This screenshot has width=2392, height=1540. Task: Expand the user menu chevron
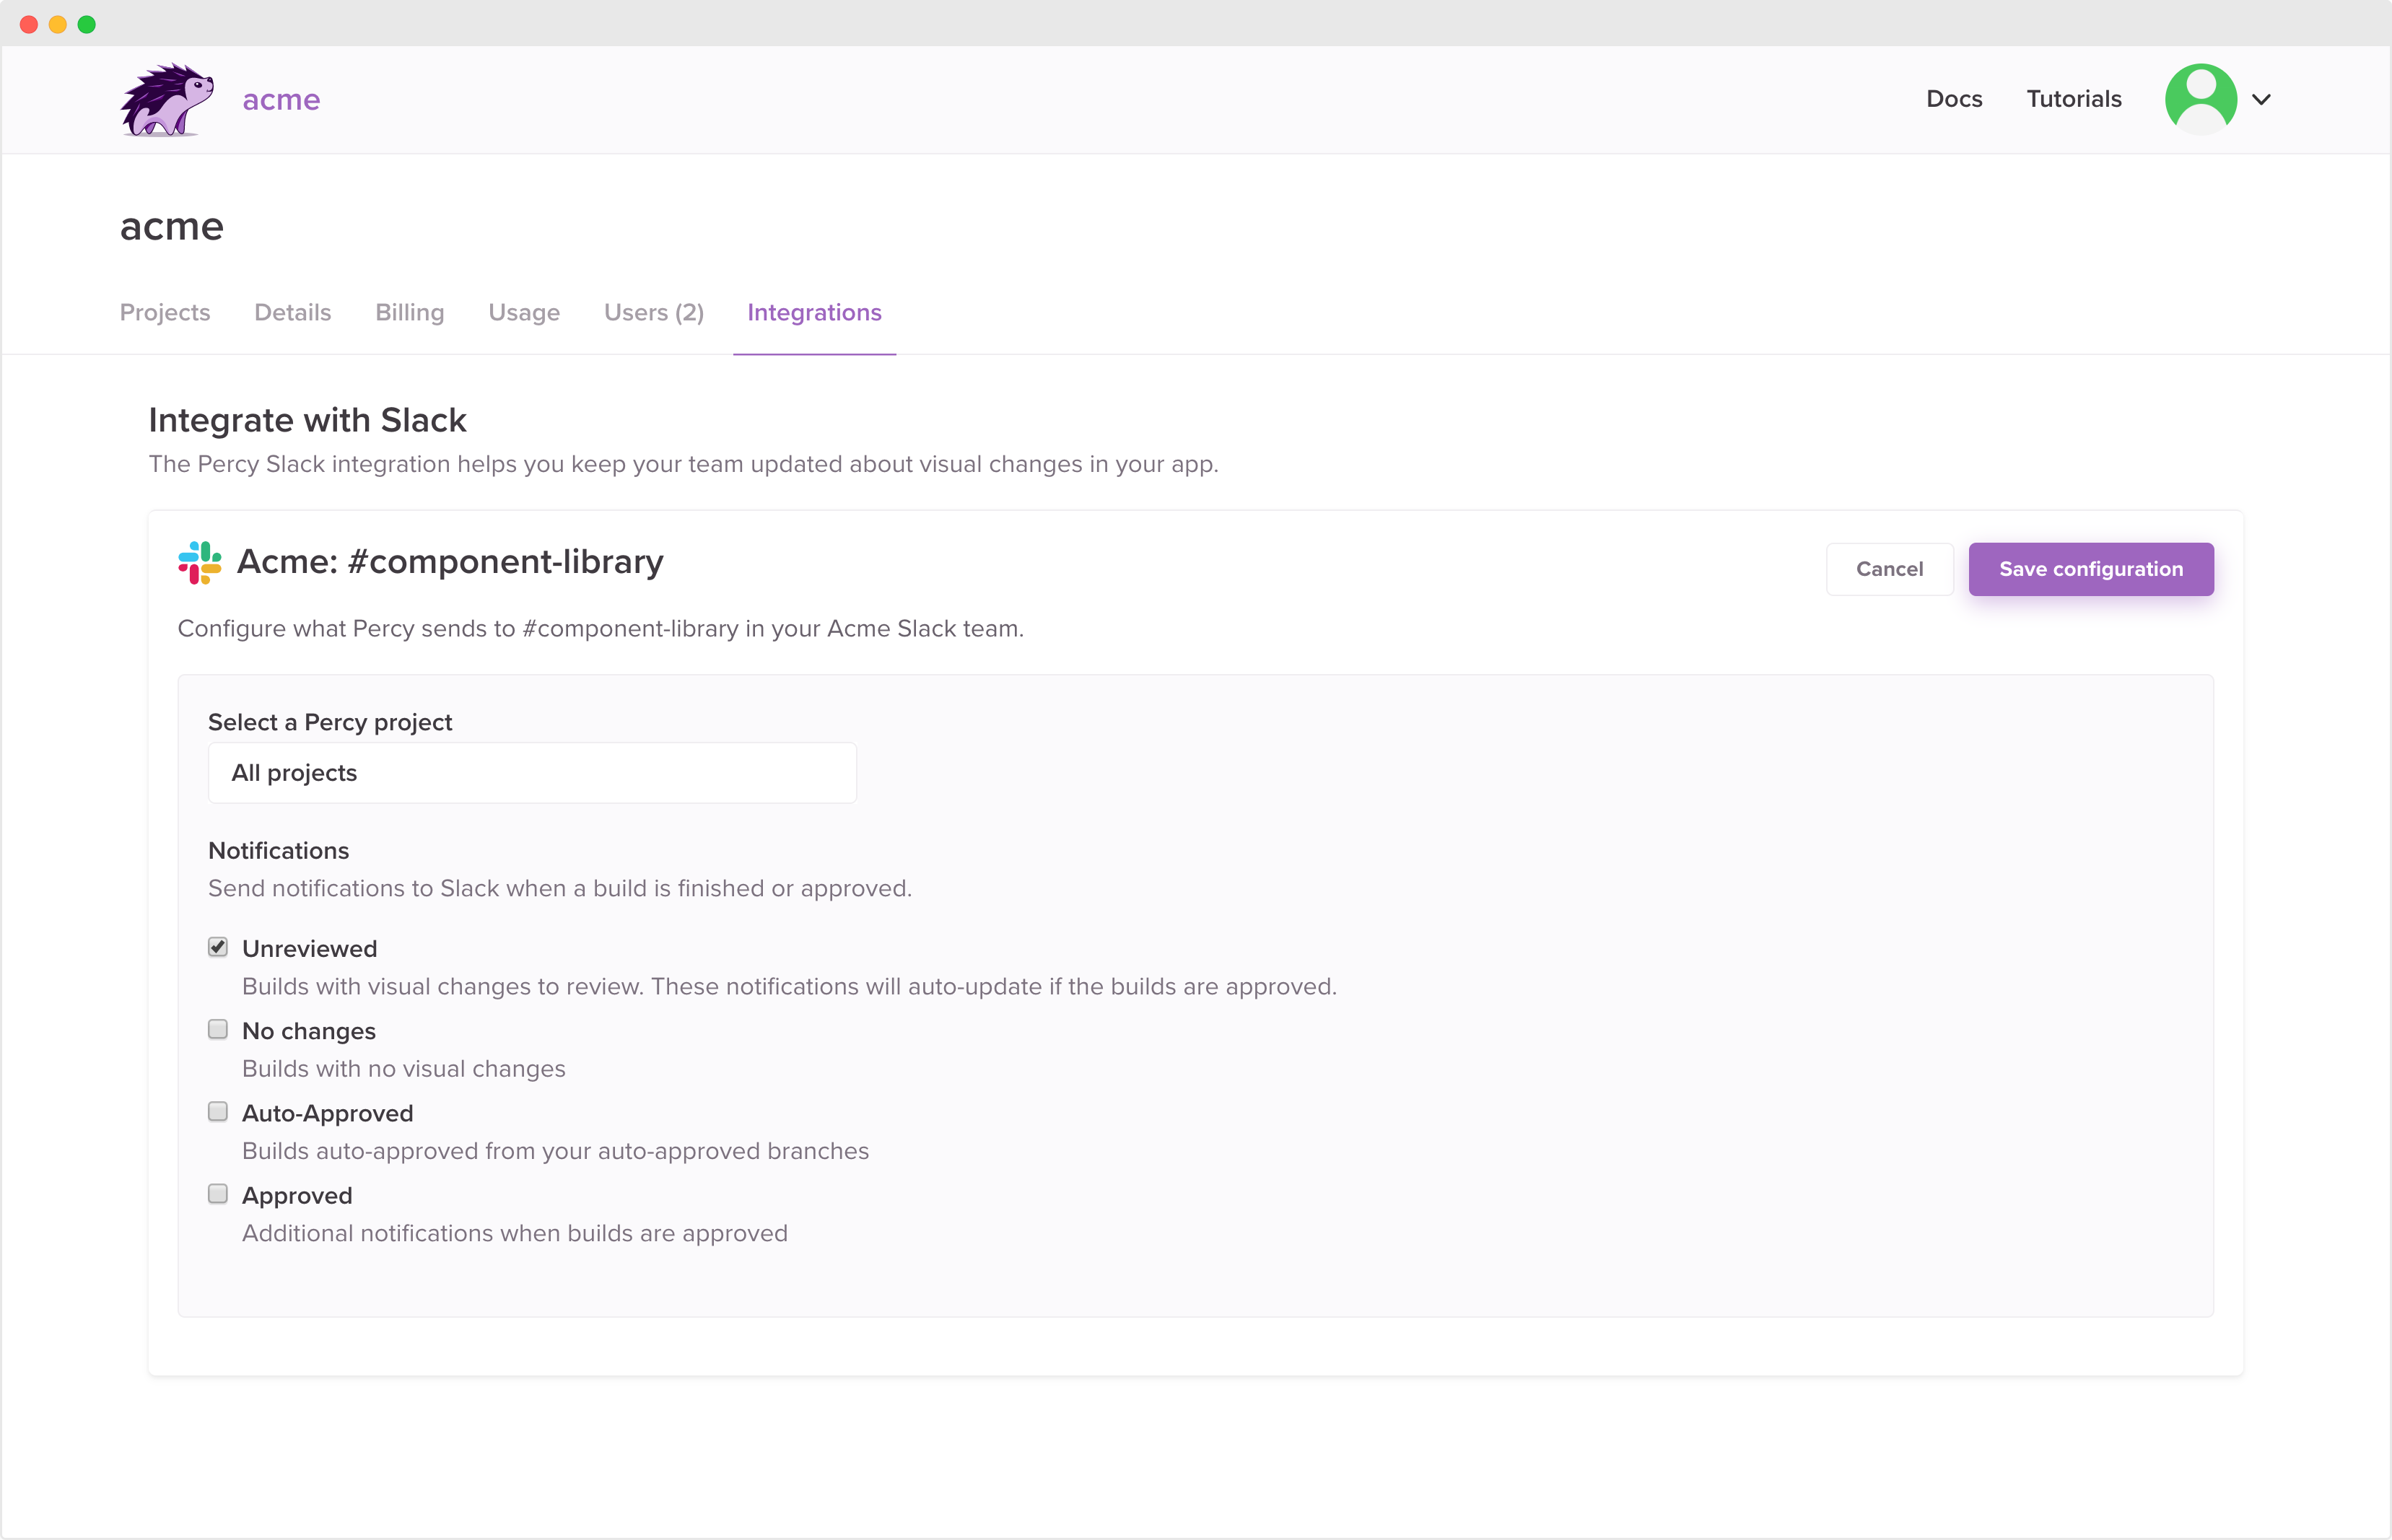[2261, 99]
